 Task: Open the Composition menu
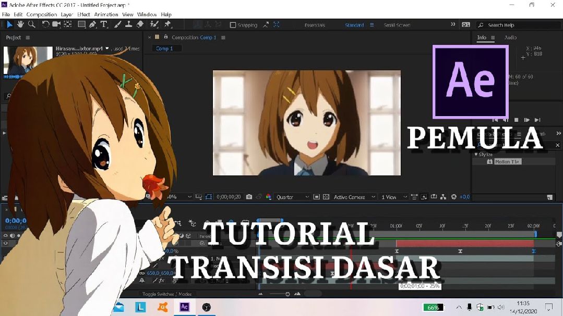pos(42,15)
